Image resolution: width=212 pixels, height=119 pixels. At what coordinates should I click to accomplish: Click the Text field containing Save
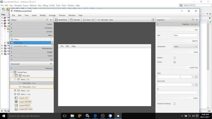click(185, 35)
